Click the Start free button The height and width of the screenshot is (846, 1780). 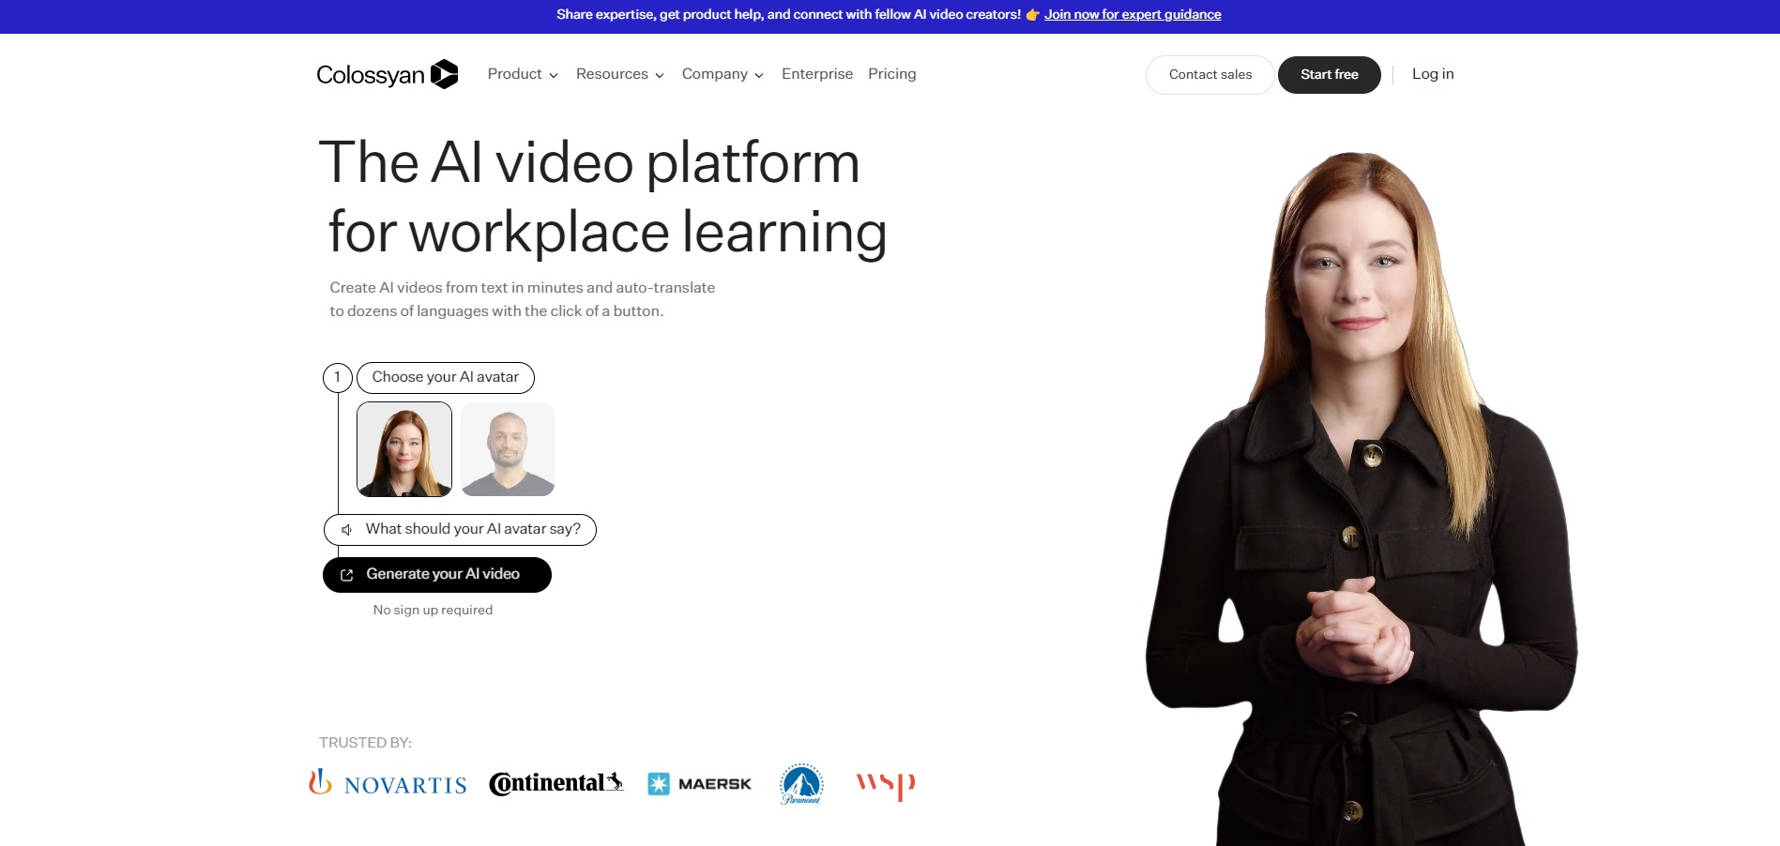coord(1329,75)
